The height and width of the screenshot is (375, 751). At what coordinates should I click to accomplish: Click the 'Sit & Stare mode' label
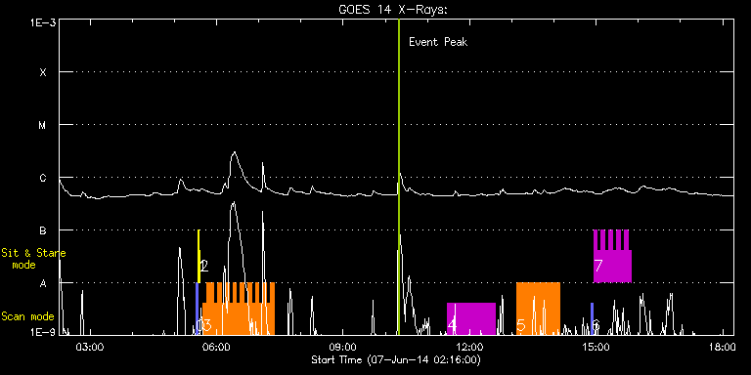click(33, 259)
